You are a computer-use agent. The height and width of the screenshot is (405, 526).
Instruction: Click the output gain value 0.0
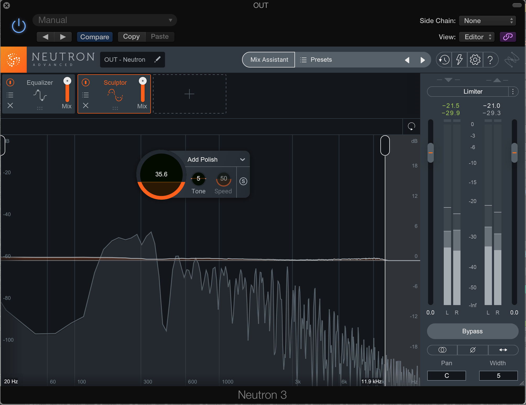tap(514, 312)
